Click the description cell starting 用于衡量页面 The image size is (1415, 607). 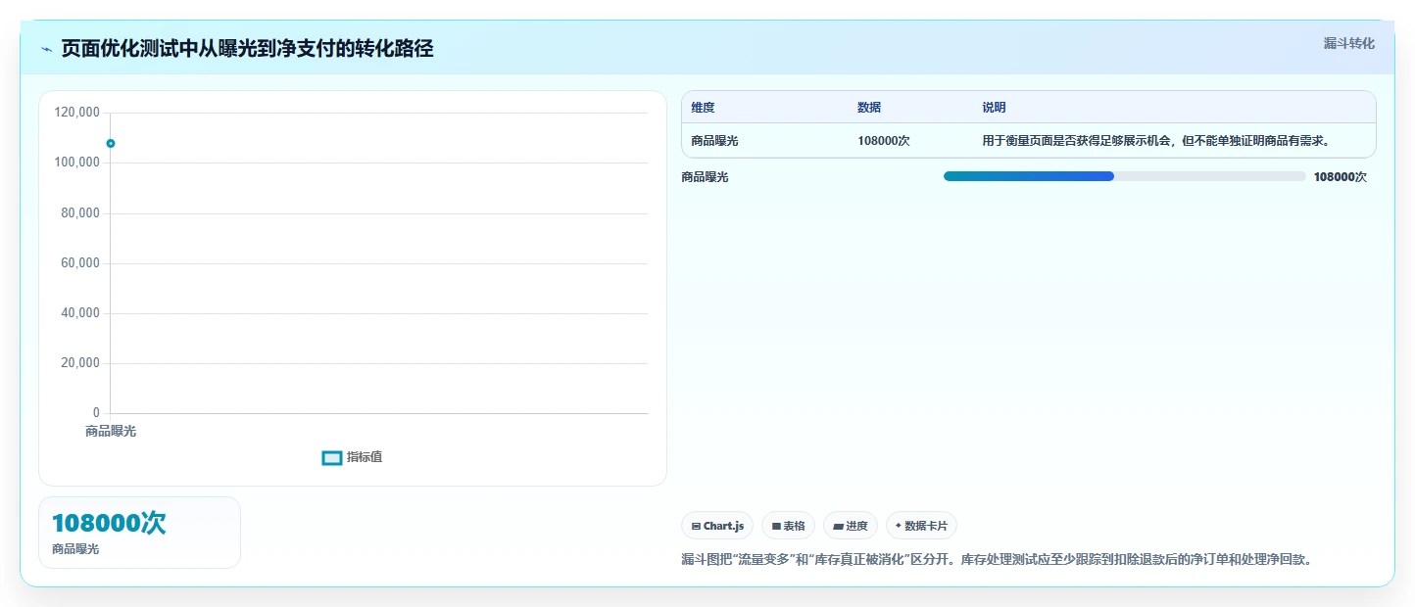tap(1156, 141)
